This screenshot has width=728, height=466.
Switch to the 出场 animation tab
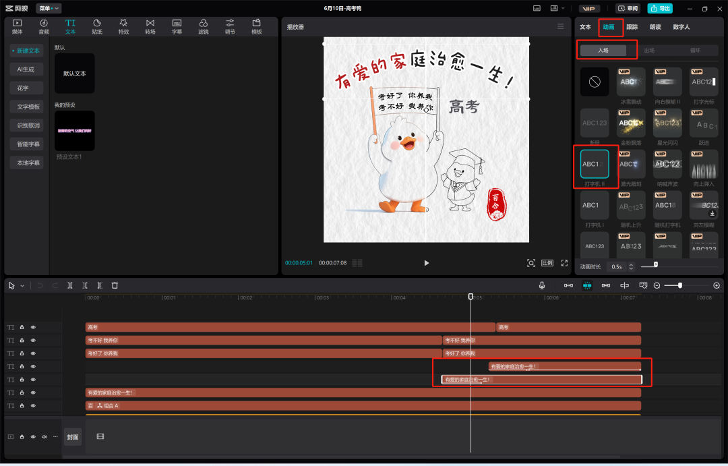click(649, 51)
